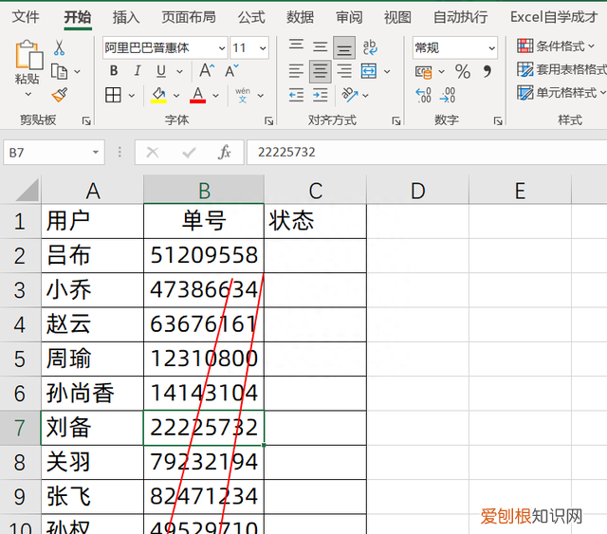Click formula bar cancel X icon
This screenshot has width=607, height=534.
click(x=153, y=153)
